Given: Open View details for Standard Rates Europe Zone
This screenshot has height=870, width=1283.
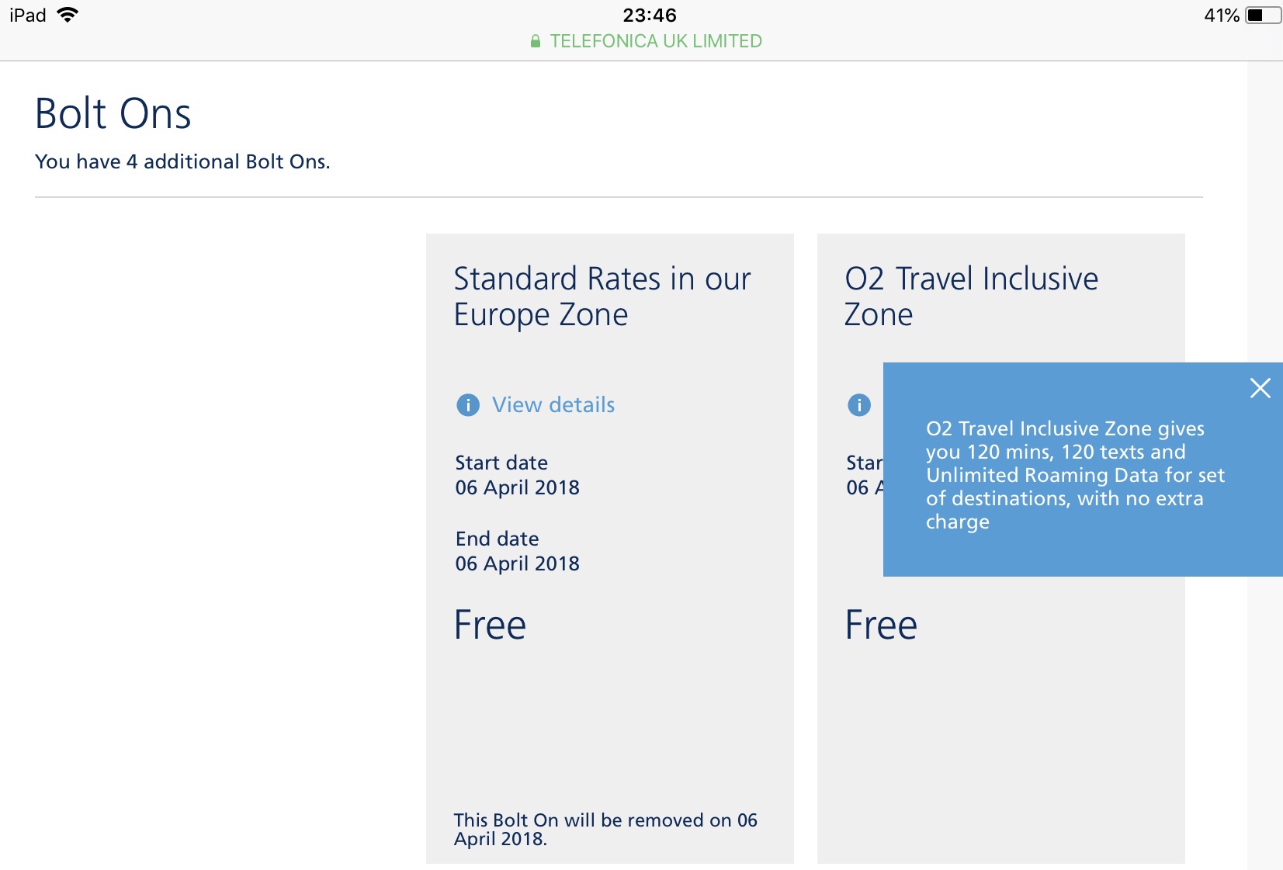Looking at the screenshot, I should (x=553, y=404).
